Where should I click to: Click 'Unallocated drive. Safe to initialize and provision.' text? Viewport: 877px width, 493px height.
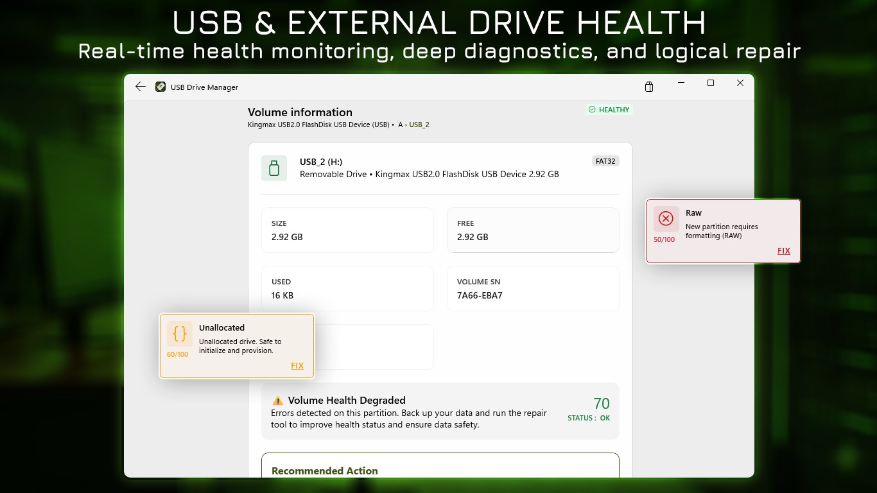pos(240,346)
